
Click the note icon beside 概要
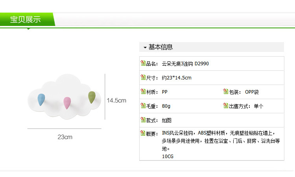pos(143,133)
